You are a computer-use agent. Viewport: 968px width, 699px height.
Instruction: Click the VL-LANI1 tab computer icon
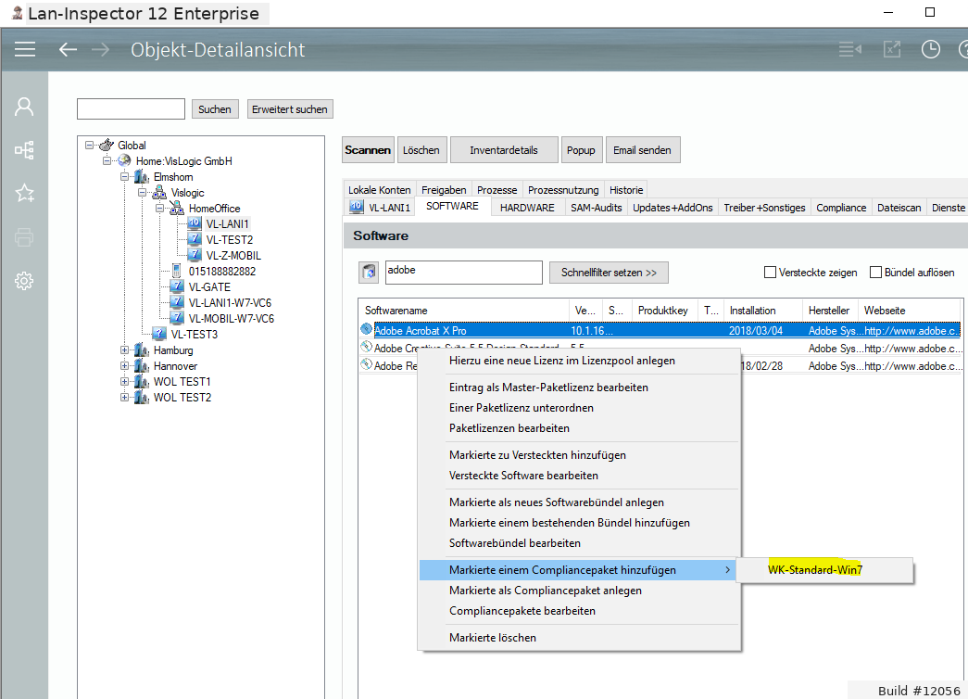tap(357, 207)
